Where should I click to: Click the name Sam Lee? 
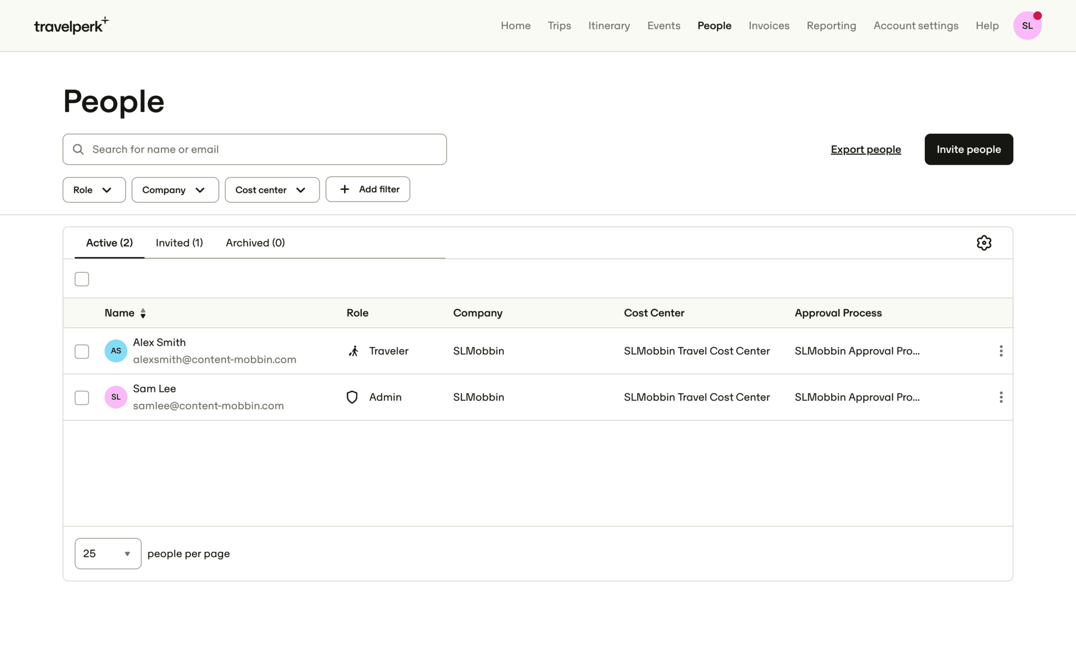[x=154, y=389]
